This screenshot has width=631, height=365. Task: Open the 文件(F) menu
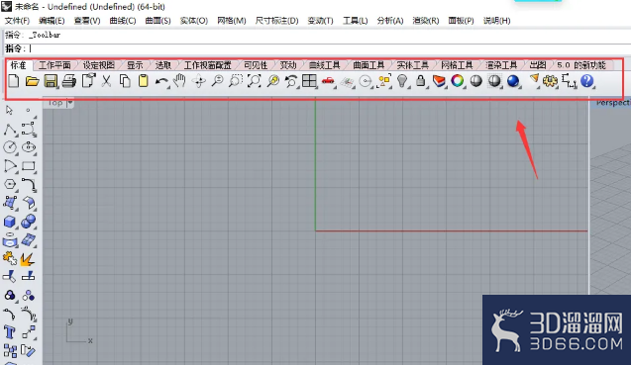[x=17, y=21]
